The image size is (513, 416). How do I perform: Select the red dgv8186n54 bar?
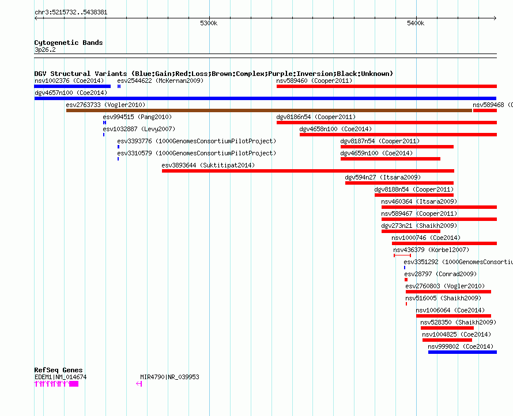pos(387,123)
